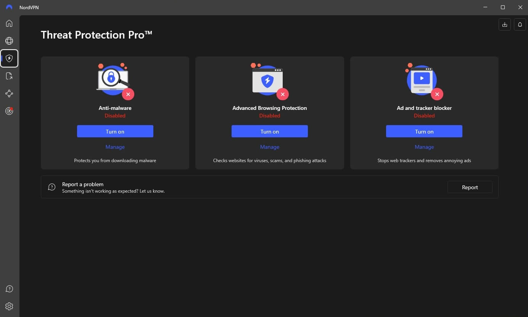Minimize the NordVPN window
Image resolution: width=528 pixels, height=317 pixels.
coord(485,7)
